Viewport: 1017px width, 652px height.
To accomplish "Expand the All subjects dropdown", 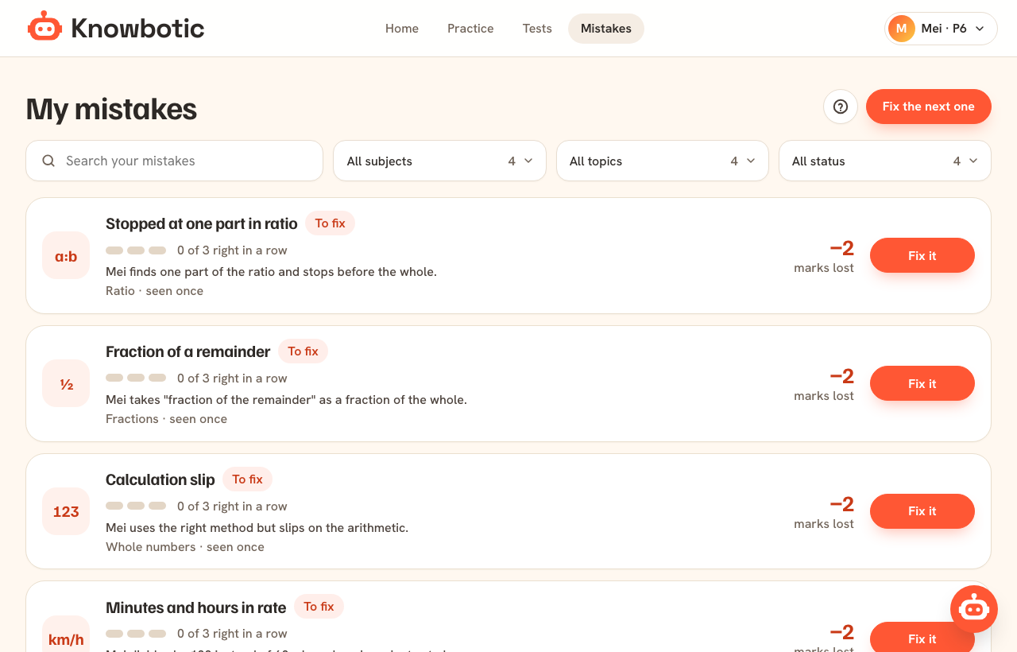I will click(x=439, y=161).
